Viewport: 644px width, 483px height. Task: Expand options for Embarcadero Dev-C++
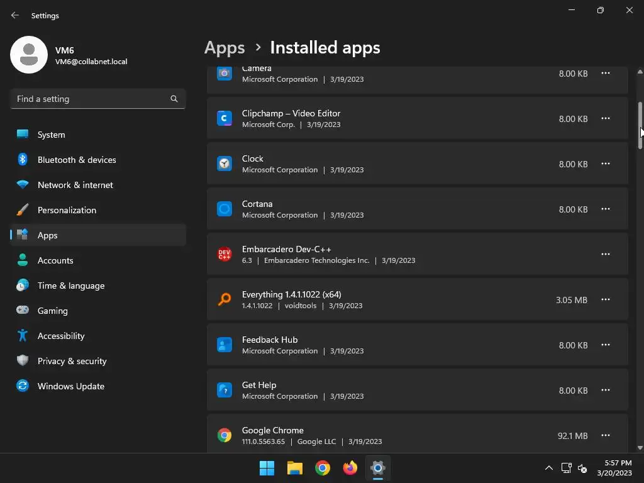[x=605, y=254]
